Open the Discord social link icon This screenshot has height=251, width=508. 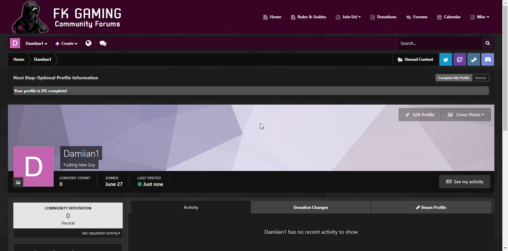click(x=488, y=60)
